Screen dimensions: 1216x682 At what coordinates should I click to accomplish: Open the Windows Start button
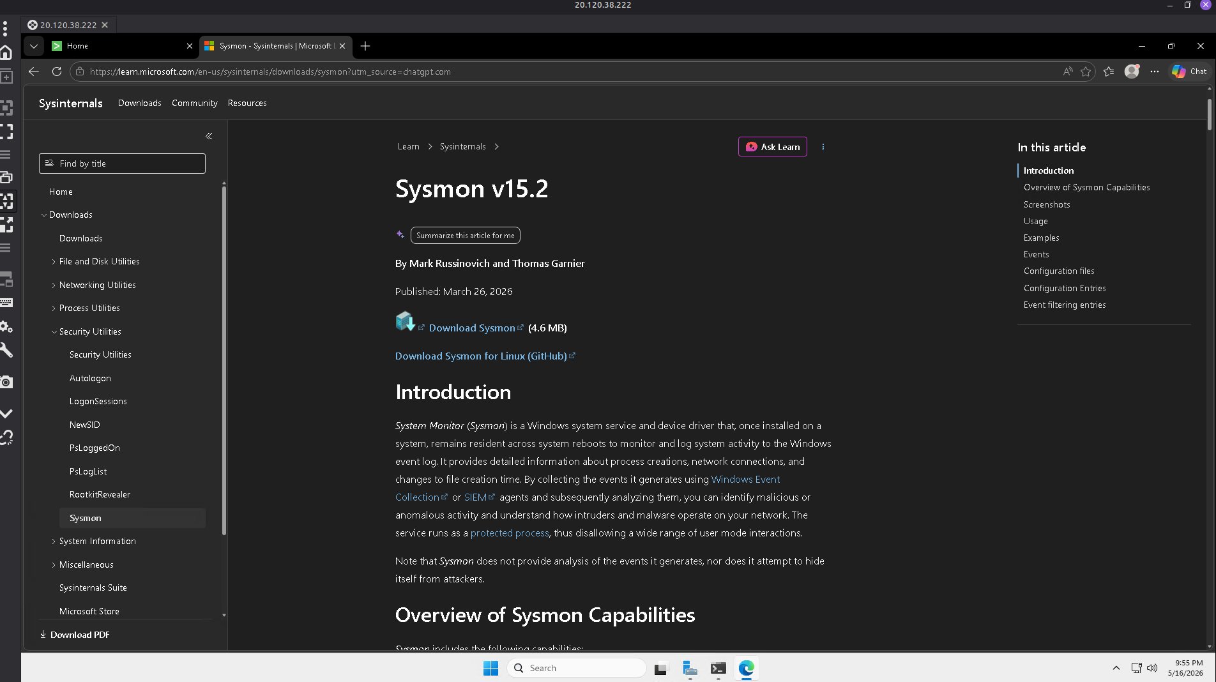coord(490,668)
